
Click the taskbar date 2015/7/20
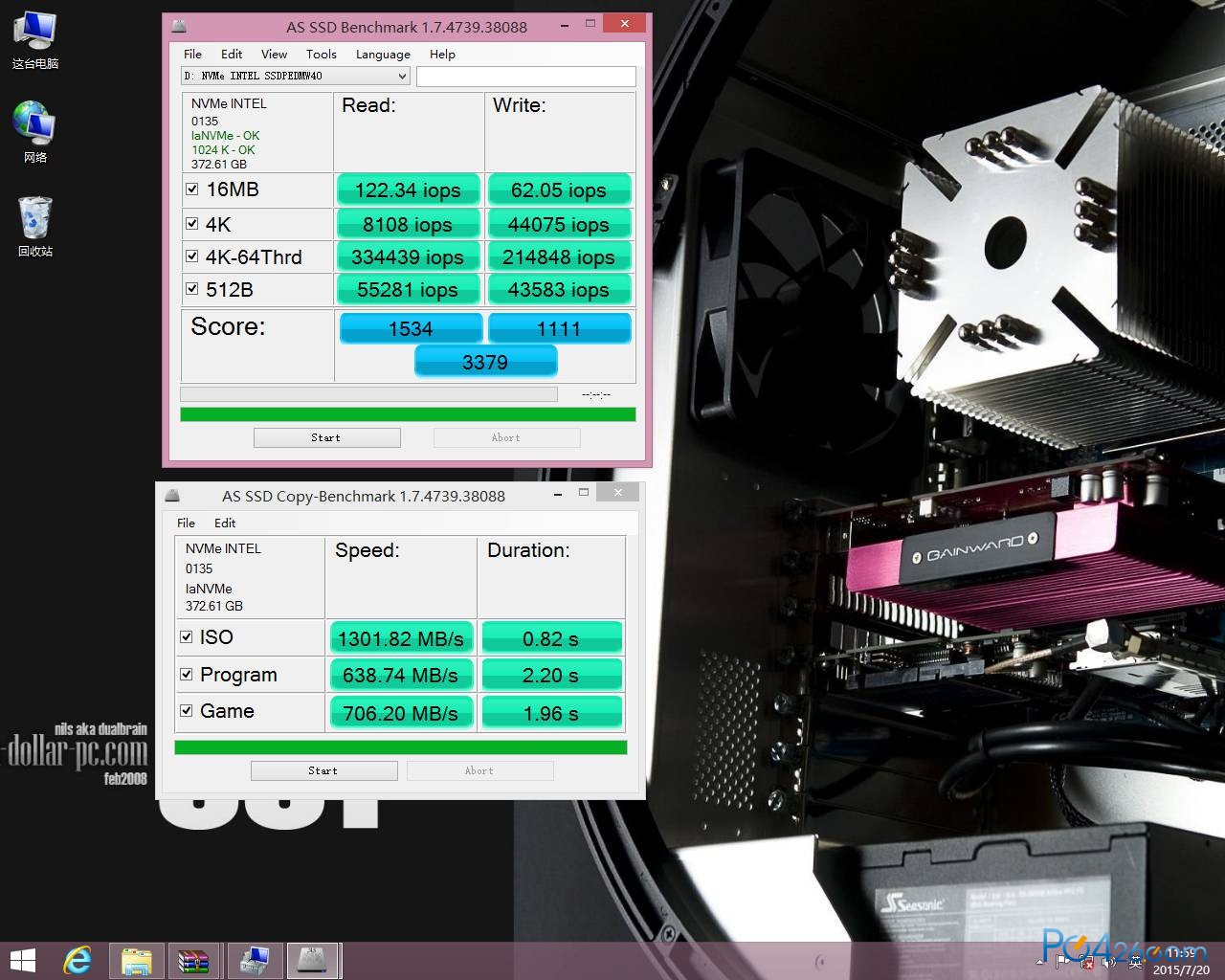coord(1181,969)
